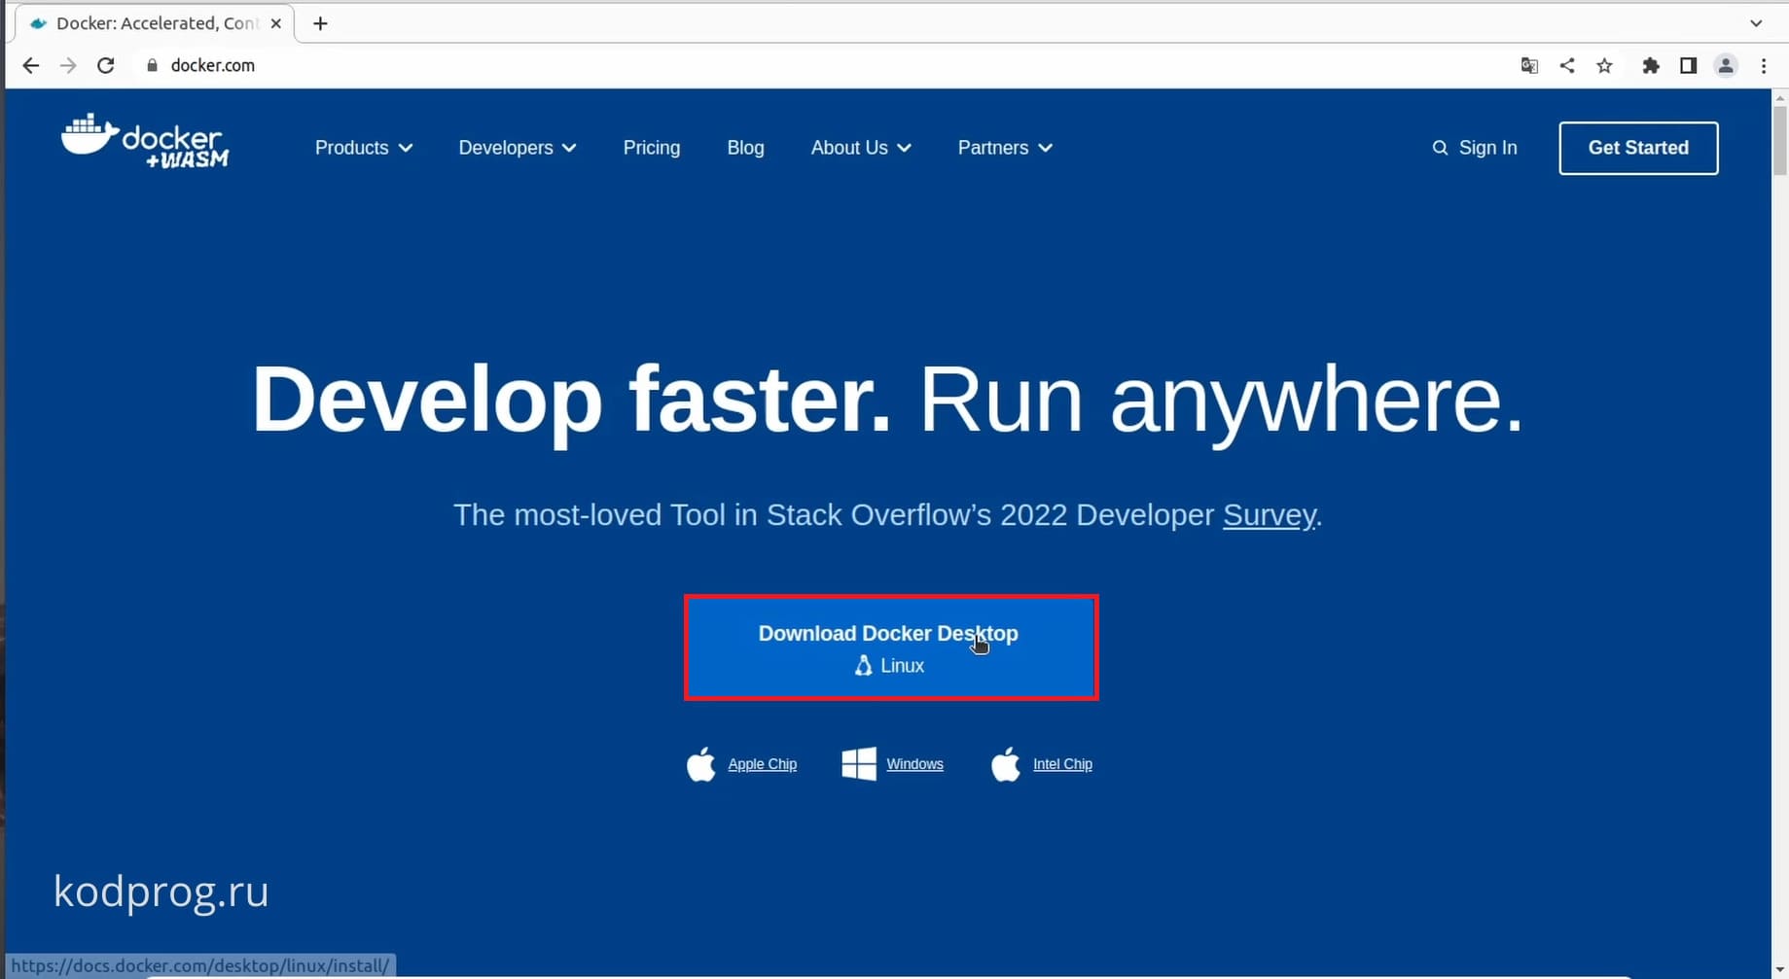Click Download Docker Desktop for Linux
1789x979 pixels.
(891, 647)
